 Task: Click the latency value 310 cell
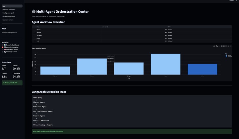click(x=134, y=38)
